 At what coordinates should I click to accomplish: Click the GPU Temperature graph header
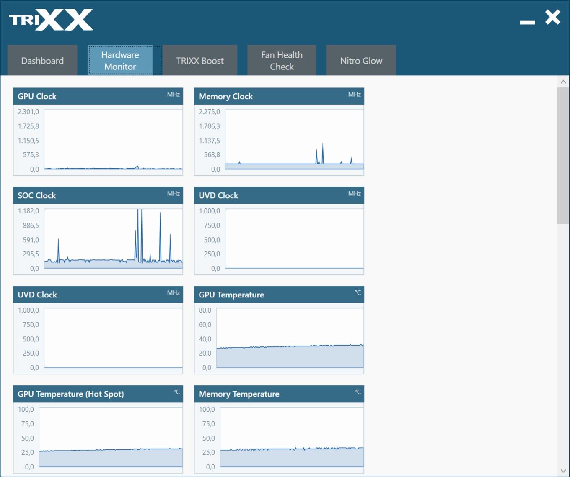(x=279, y=295)
